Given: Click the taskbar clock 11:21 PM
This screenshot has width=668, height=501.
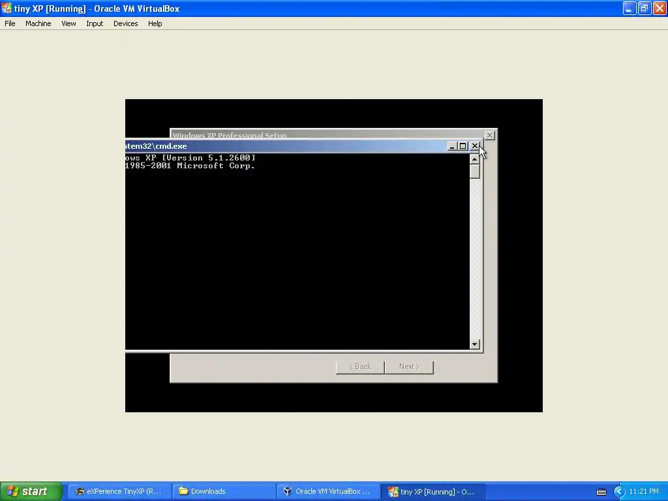Looking at the screenshot, I should click(x=644, y=491).
